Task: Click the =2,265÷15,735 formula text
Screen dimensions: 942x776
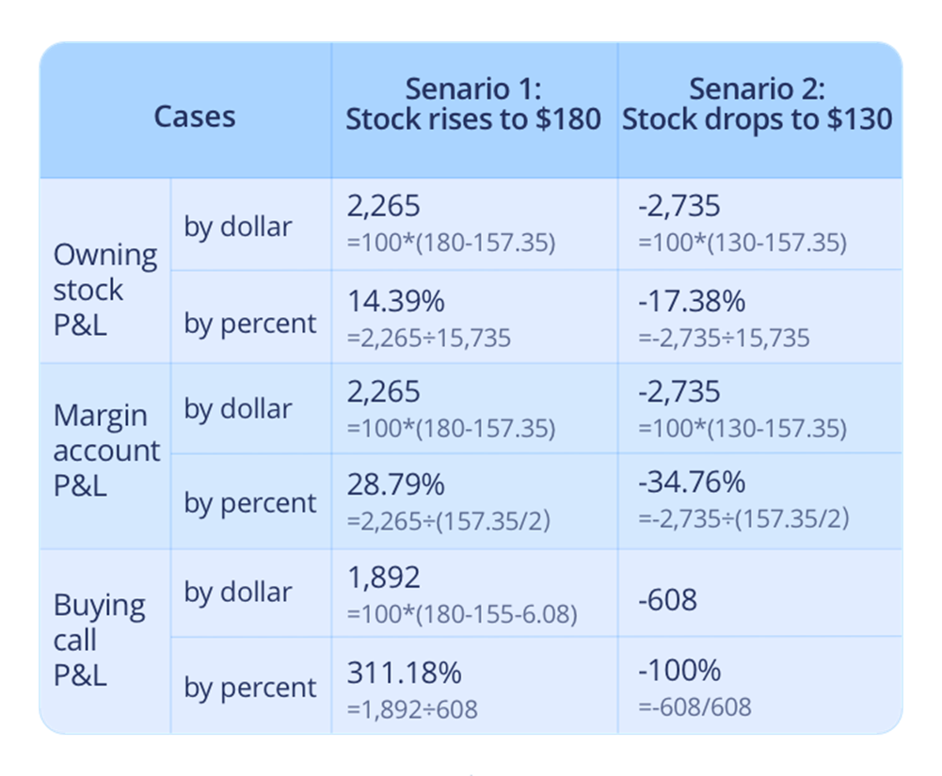Action: tap(429, 337)
